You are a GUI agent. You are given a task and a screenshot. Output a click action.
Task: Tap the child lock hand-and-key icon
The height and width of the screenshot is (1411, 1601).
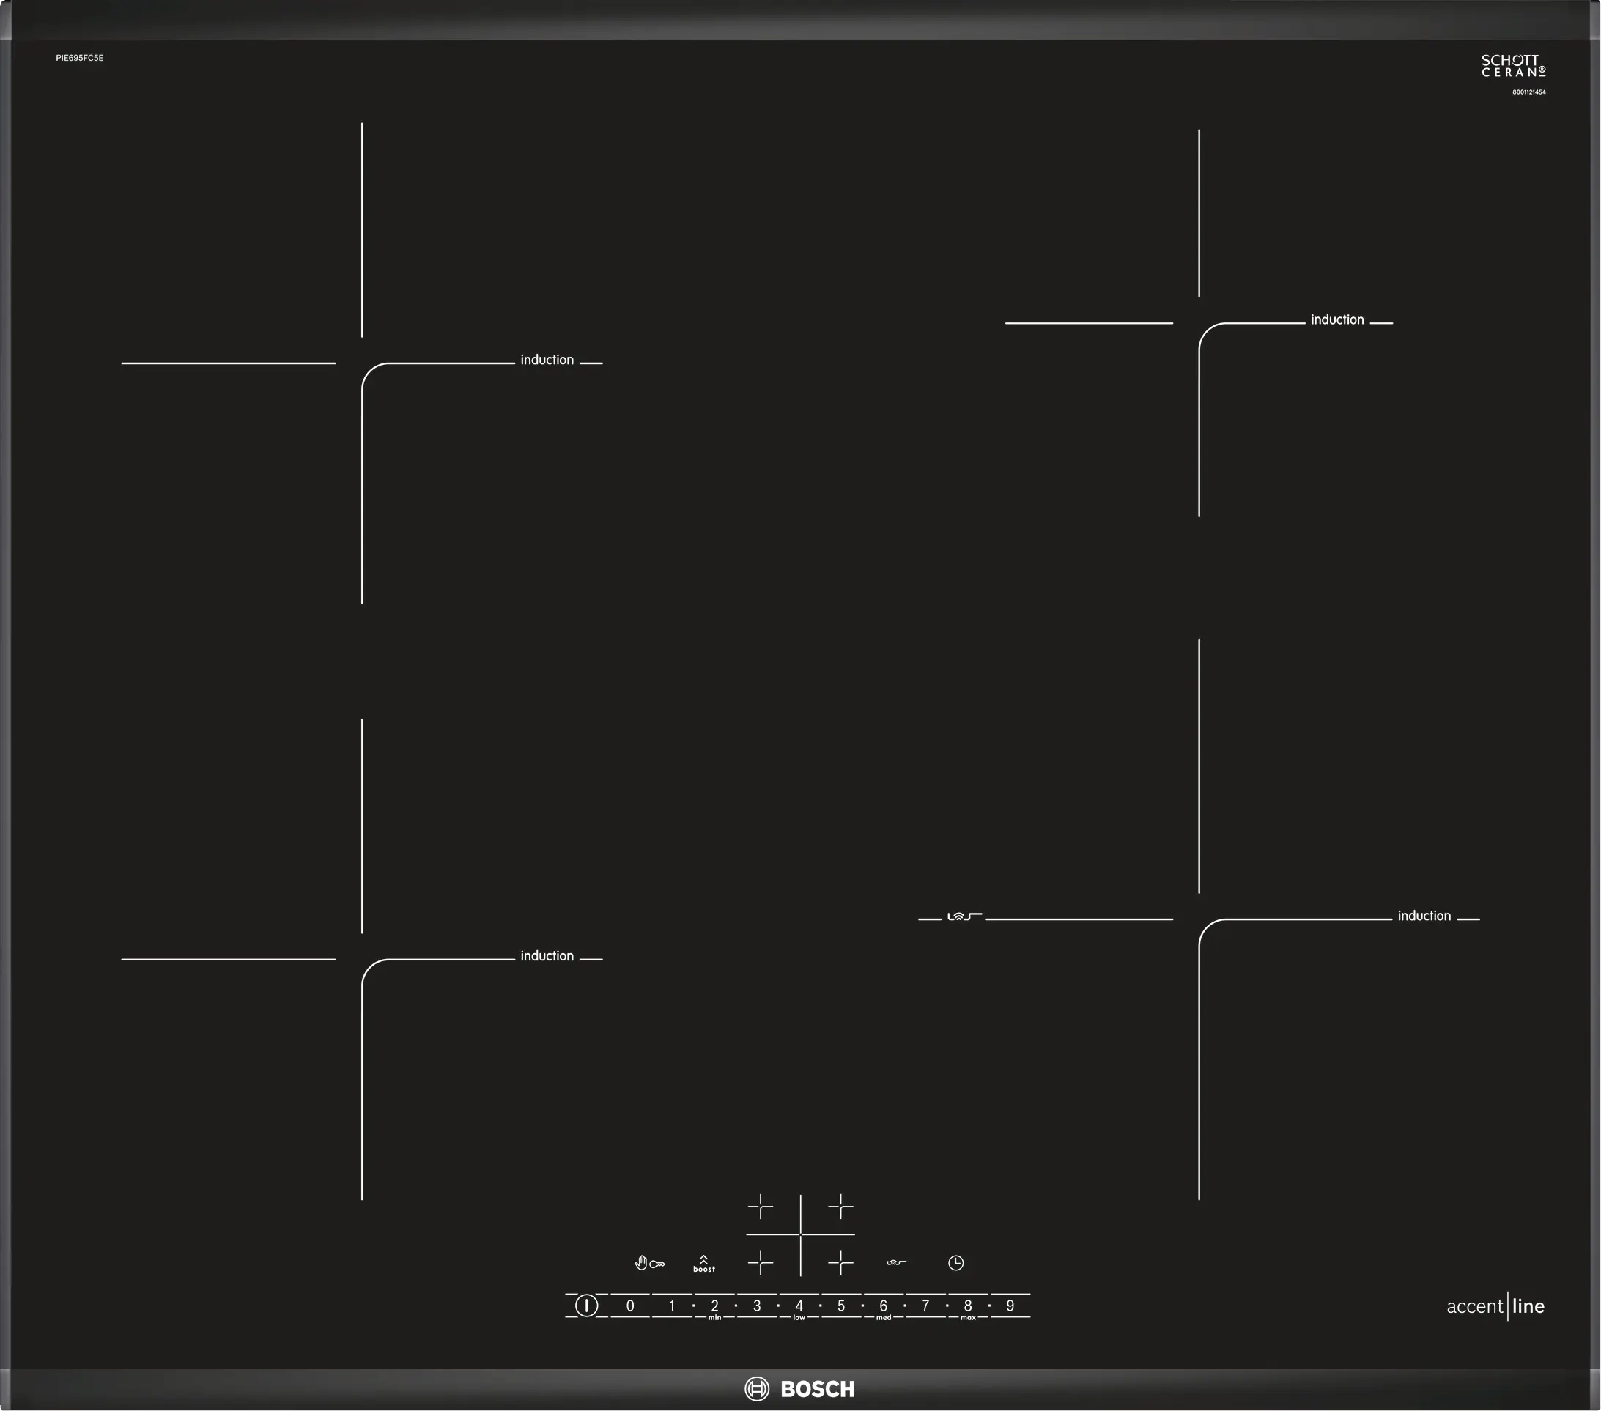click(x=649, y=1263)
